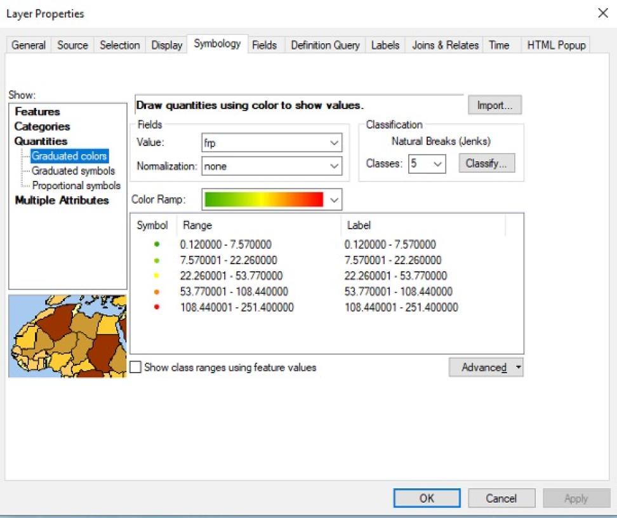The image size is (617, 518).
Task: Click the red symbol for 108.440001 - 251.400000
Action: click(157, 307)
